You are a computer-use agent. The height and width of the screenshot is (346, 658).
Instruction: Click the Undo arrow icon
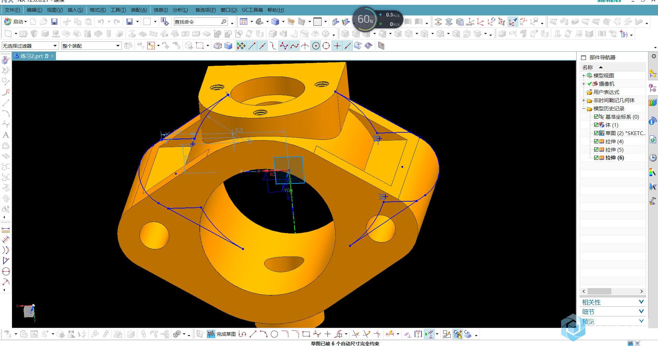(x=101, y=22)
